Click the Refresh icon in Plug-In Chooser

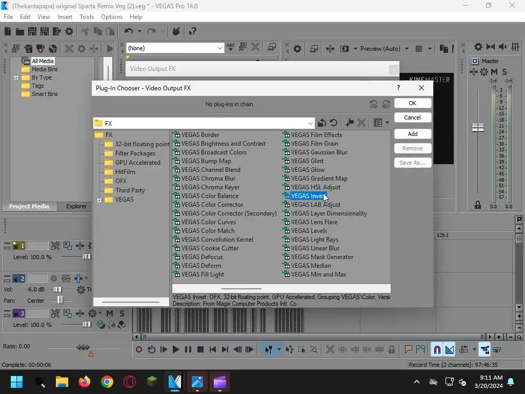(x=333, y=123)
